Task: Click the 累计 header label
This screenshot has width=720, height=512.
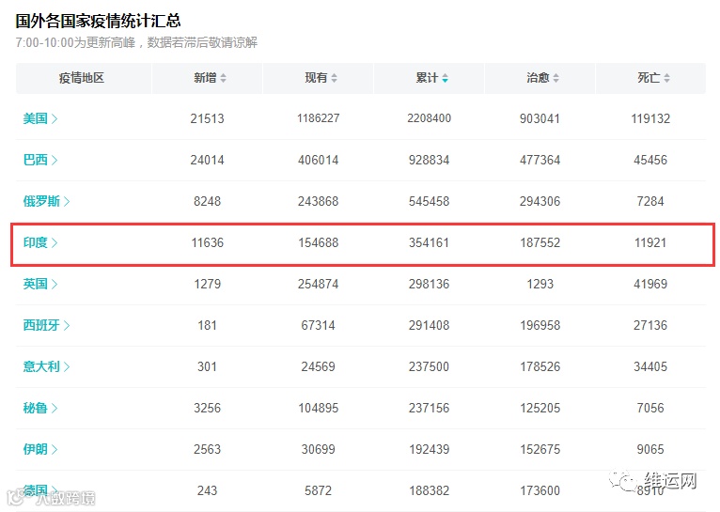Action: click(427, 78)
